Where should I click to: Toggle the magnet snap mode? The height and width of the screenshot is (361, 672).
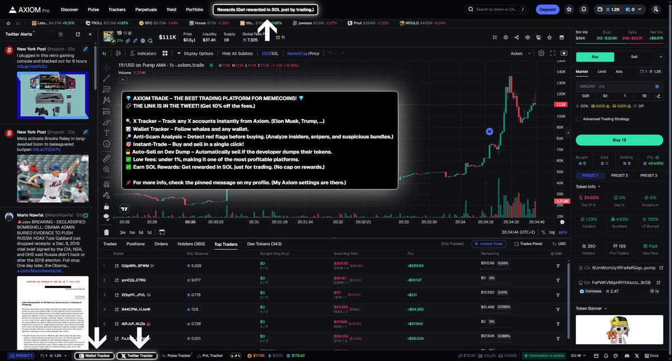coord(106,184)
